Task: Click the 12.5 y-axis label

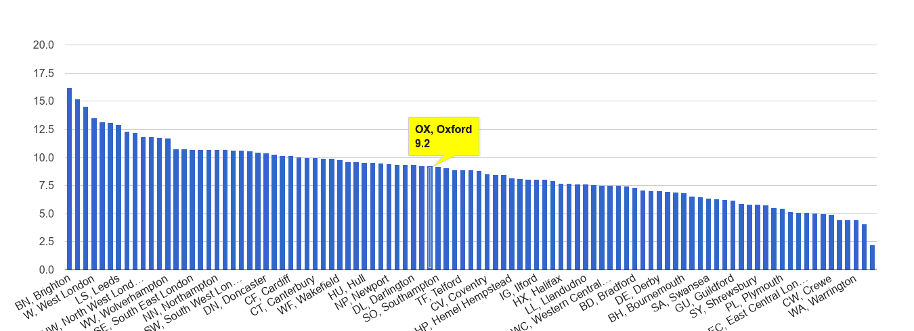Action: coord(43,130)
